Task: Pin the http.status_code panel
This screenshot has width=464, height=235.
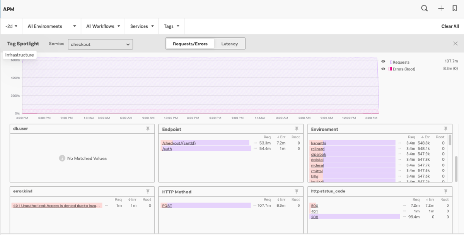Action: [x=445, y=191]
